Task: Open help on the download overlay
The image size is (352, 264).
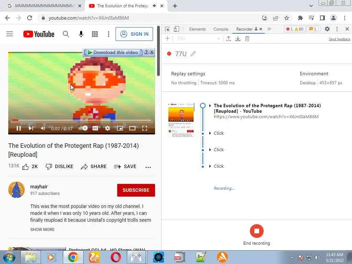Action: click(x=146, y=52)
